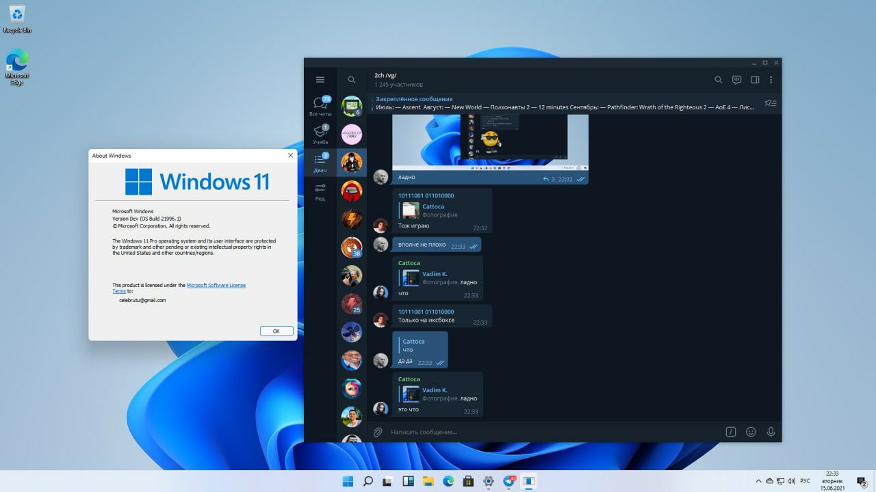The image size is (876, 492).
Task: Click the 10111001 011010000 name above 'Тоже играю'
Action: pos(426,195)
